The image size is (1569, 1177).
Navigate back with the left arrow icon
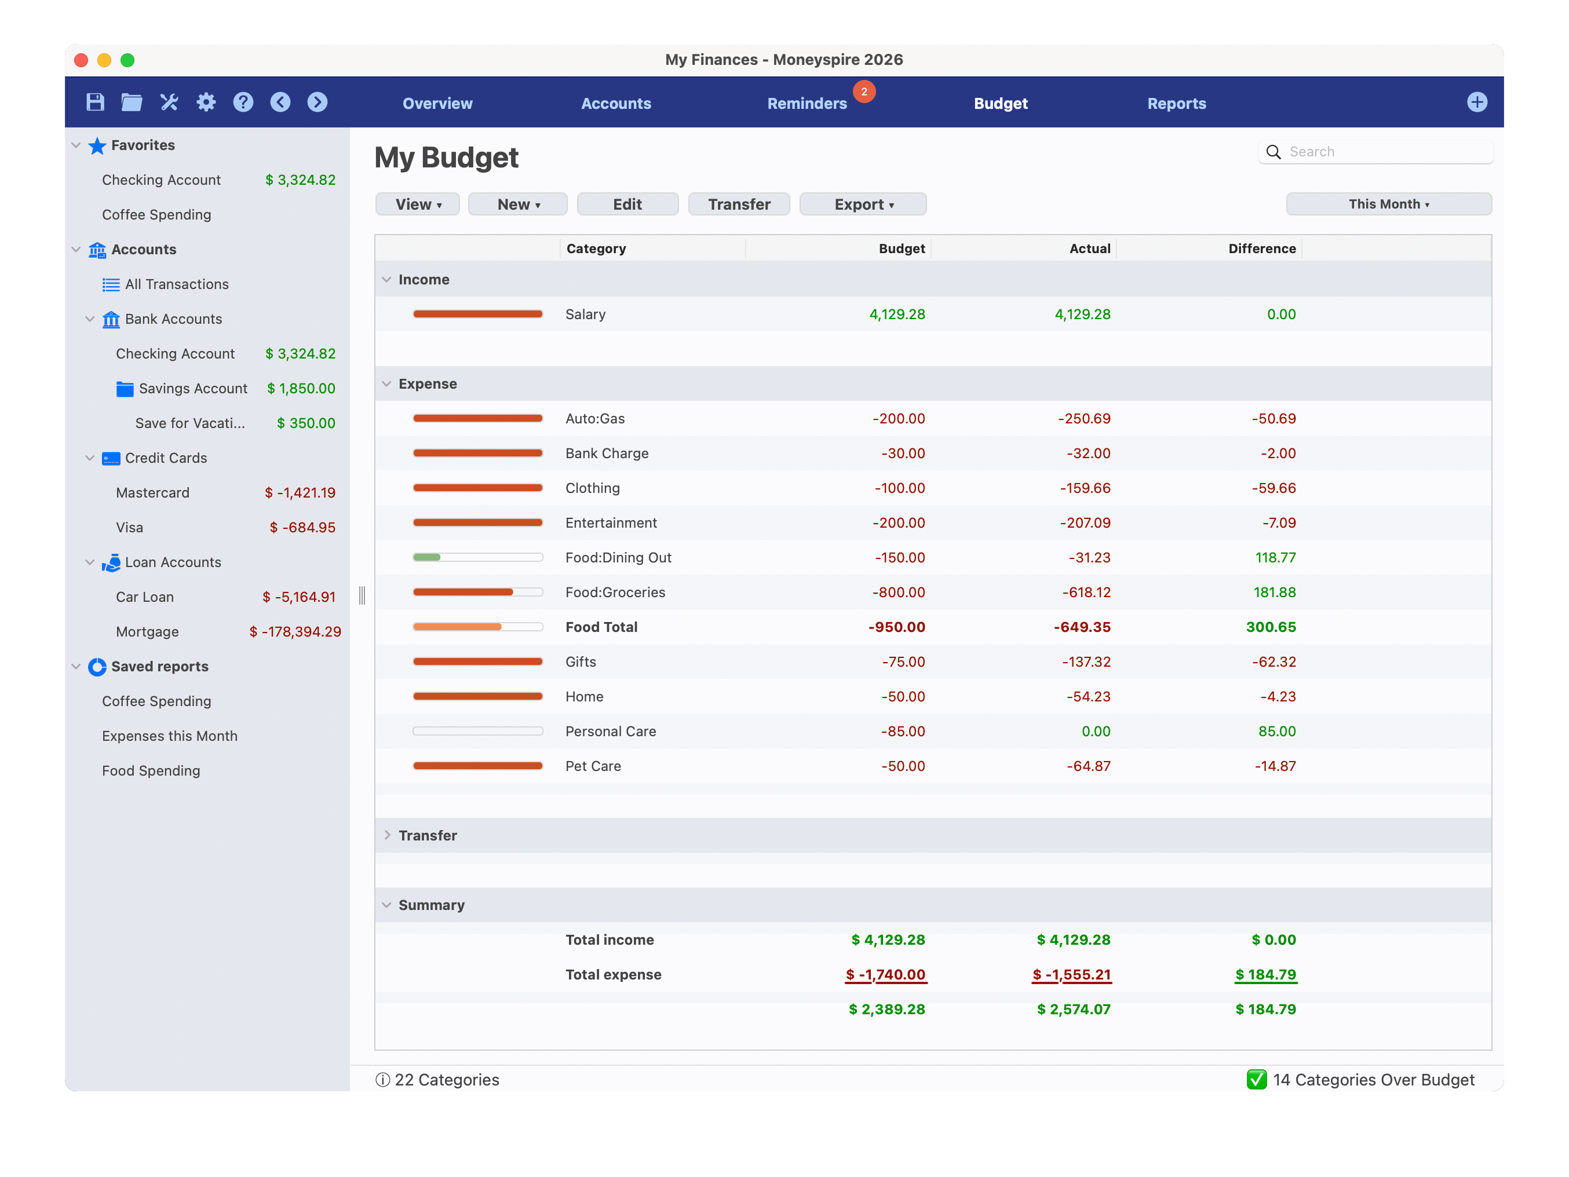click(280, 102)
